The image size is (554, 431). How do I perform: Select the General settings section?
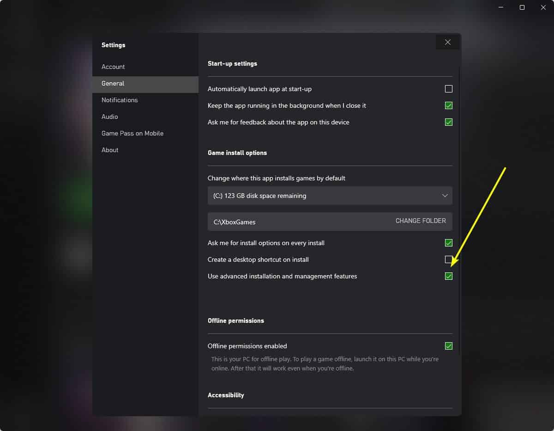point(145,84)
